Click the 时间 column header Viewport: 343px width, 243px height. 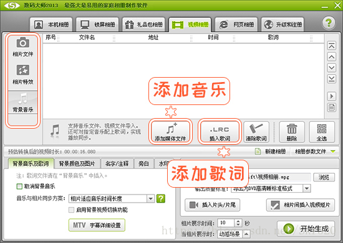pos(213,37)
